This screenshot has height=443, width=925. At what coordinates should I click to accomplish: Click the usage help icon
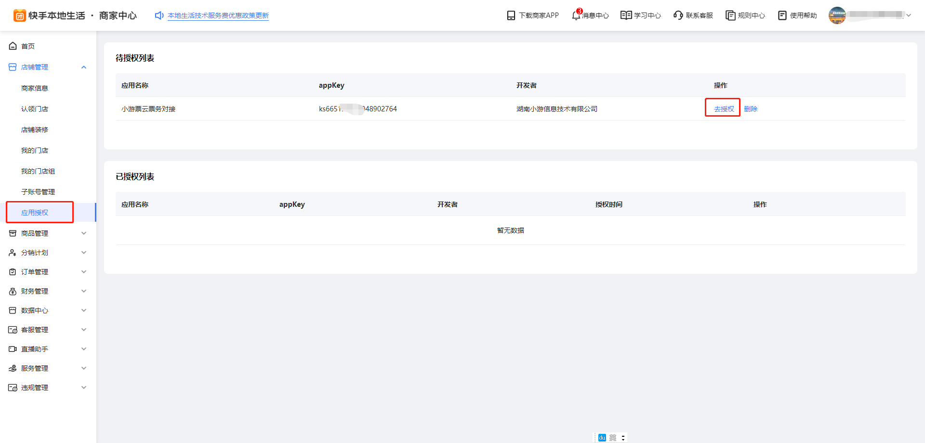tap(782, 15)
